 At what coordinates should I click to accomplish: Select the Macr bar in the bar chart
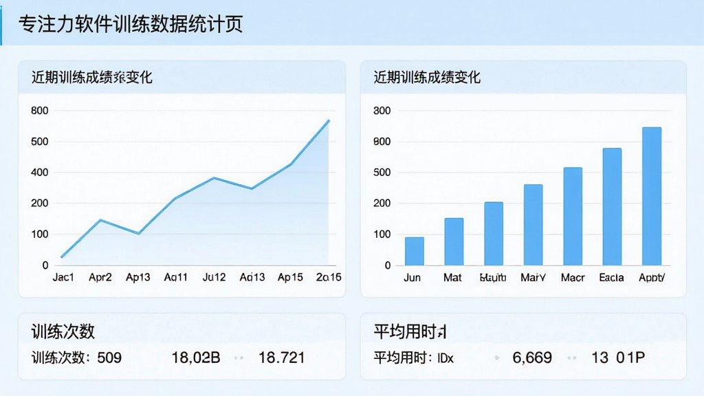pos(573,217)
